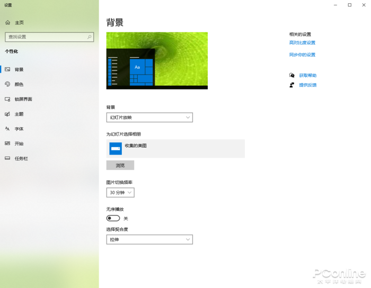Open Themes (主题) brush icon
371x288 pixels.
point(7,114)
